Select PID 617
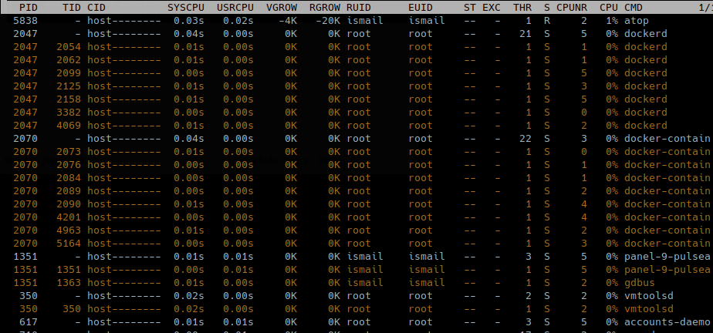Viewport: 713px width, 333px height. pyautogui.click(x=29, y=322)
